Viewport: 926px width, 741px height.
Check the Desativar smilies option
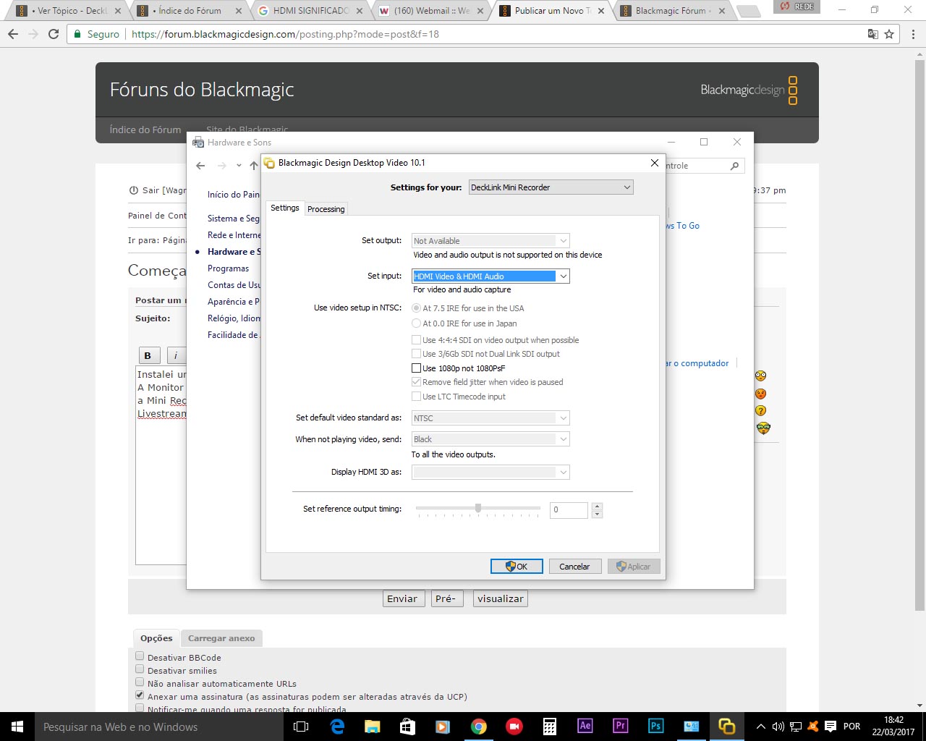tap(140, 669)
